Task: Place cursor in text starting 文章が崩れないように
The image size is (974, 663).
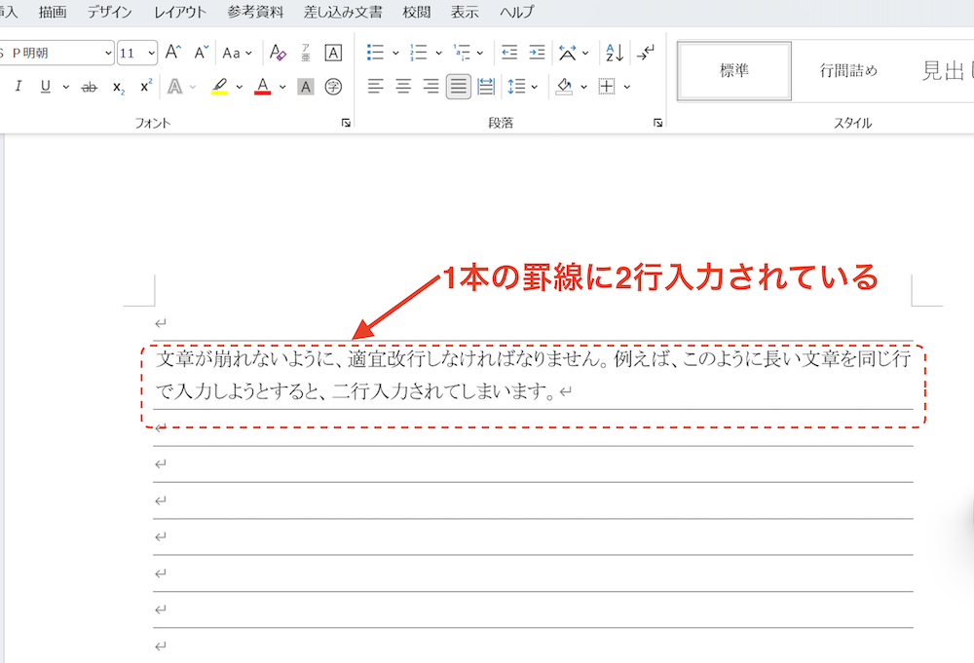Action: pyautogui.click(x=533, y=358)
